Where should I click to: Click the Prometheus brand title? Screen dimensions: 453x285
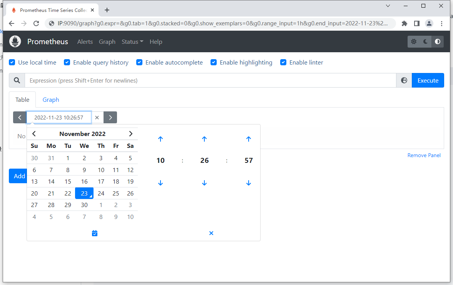click(48, 41)
